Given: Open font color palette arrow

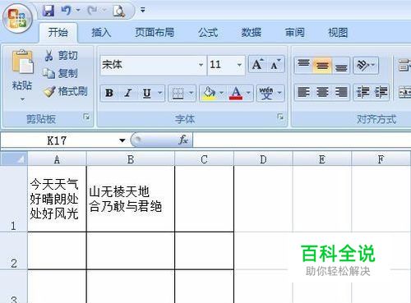Looking at the screenshot, I should [248, 93].
